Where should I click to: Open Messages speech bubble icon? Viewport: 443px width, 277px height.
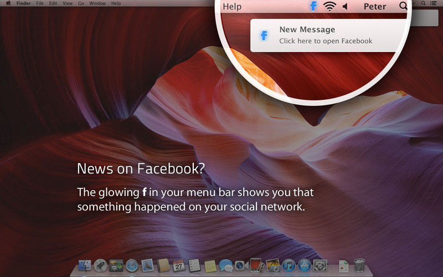(x=226, y=266)
